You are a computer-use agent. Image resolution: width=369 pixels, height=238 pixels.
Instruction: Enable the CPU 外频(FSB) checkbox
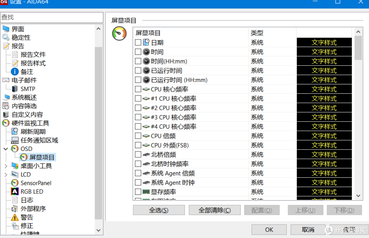pos(138,145)
